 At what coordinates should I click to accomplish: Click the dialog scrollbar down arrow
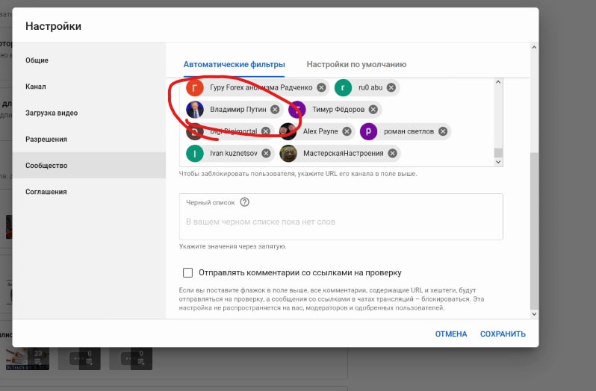(x=534, y=314)
